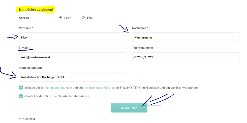Select the "Herr" radio button

coord(60,18)
